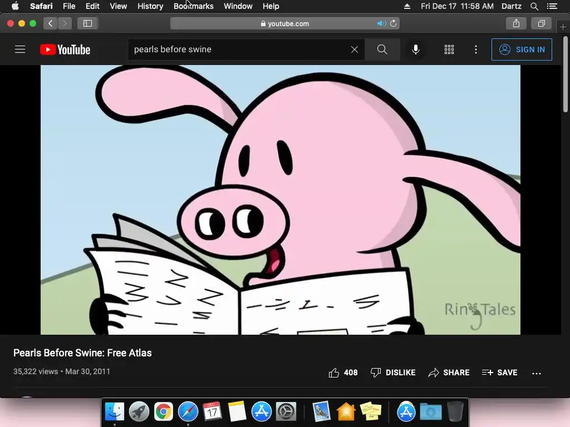Open the History menu
Viewport: 570px width, 427px height.
click(150, 6)
